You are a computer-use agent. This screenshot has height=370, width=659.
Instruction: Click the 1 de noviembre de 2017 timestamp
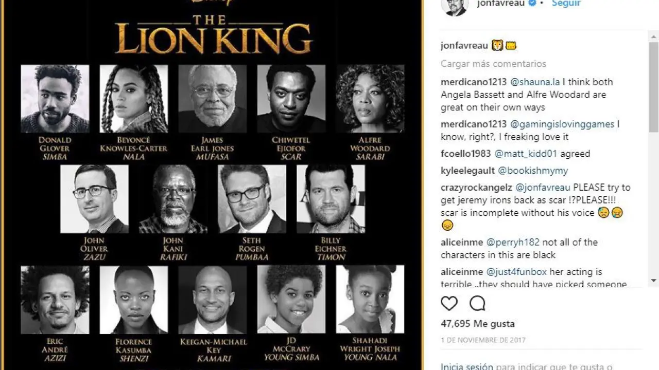click(483, 340)
